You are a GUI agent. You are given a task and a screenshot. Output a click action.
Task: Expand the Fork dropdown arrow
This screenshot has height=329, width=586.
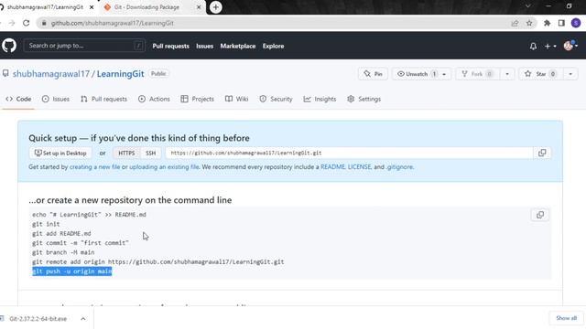[507, 74]
